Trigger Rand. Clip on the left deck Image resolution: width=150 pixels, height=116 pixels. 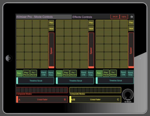(44, 73)
